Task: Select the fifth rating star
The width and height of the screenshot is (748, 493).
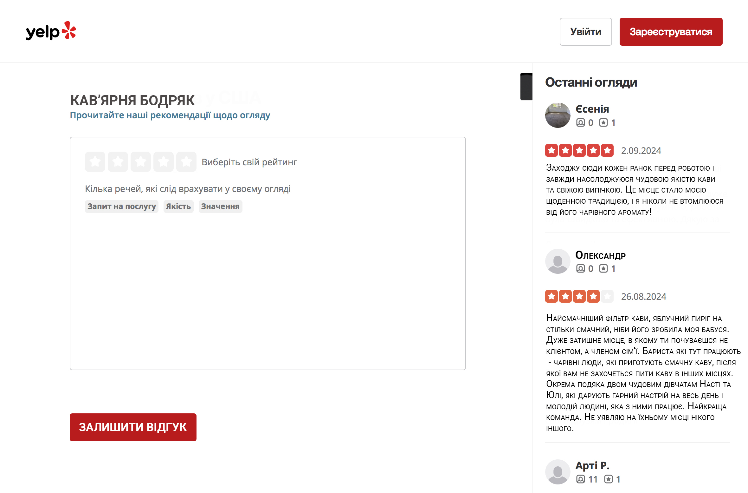Action: point(186,162)
